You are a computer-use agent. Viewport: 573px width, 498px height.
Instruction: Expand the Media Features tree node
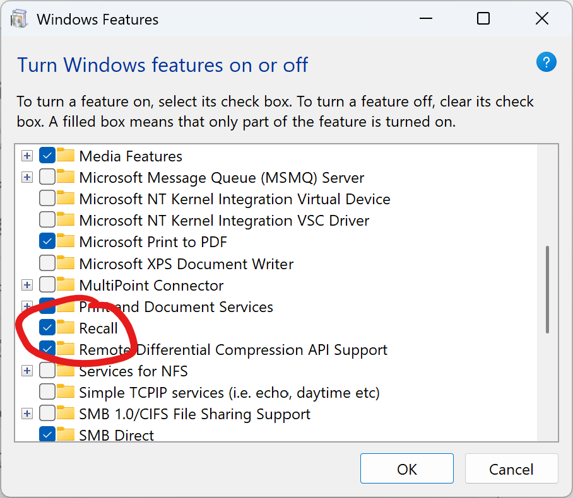tap(27, 156)
